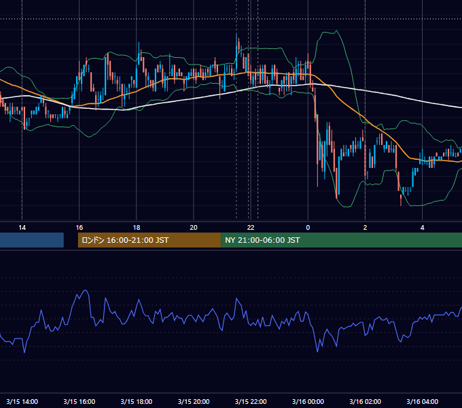Screen dimensions: 462x408
Task: Click the 3/16 02:00 date label
Action: click(x=365, y=401)
